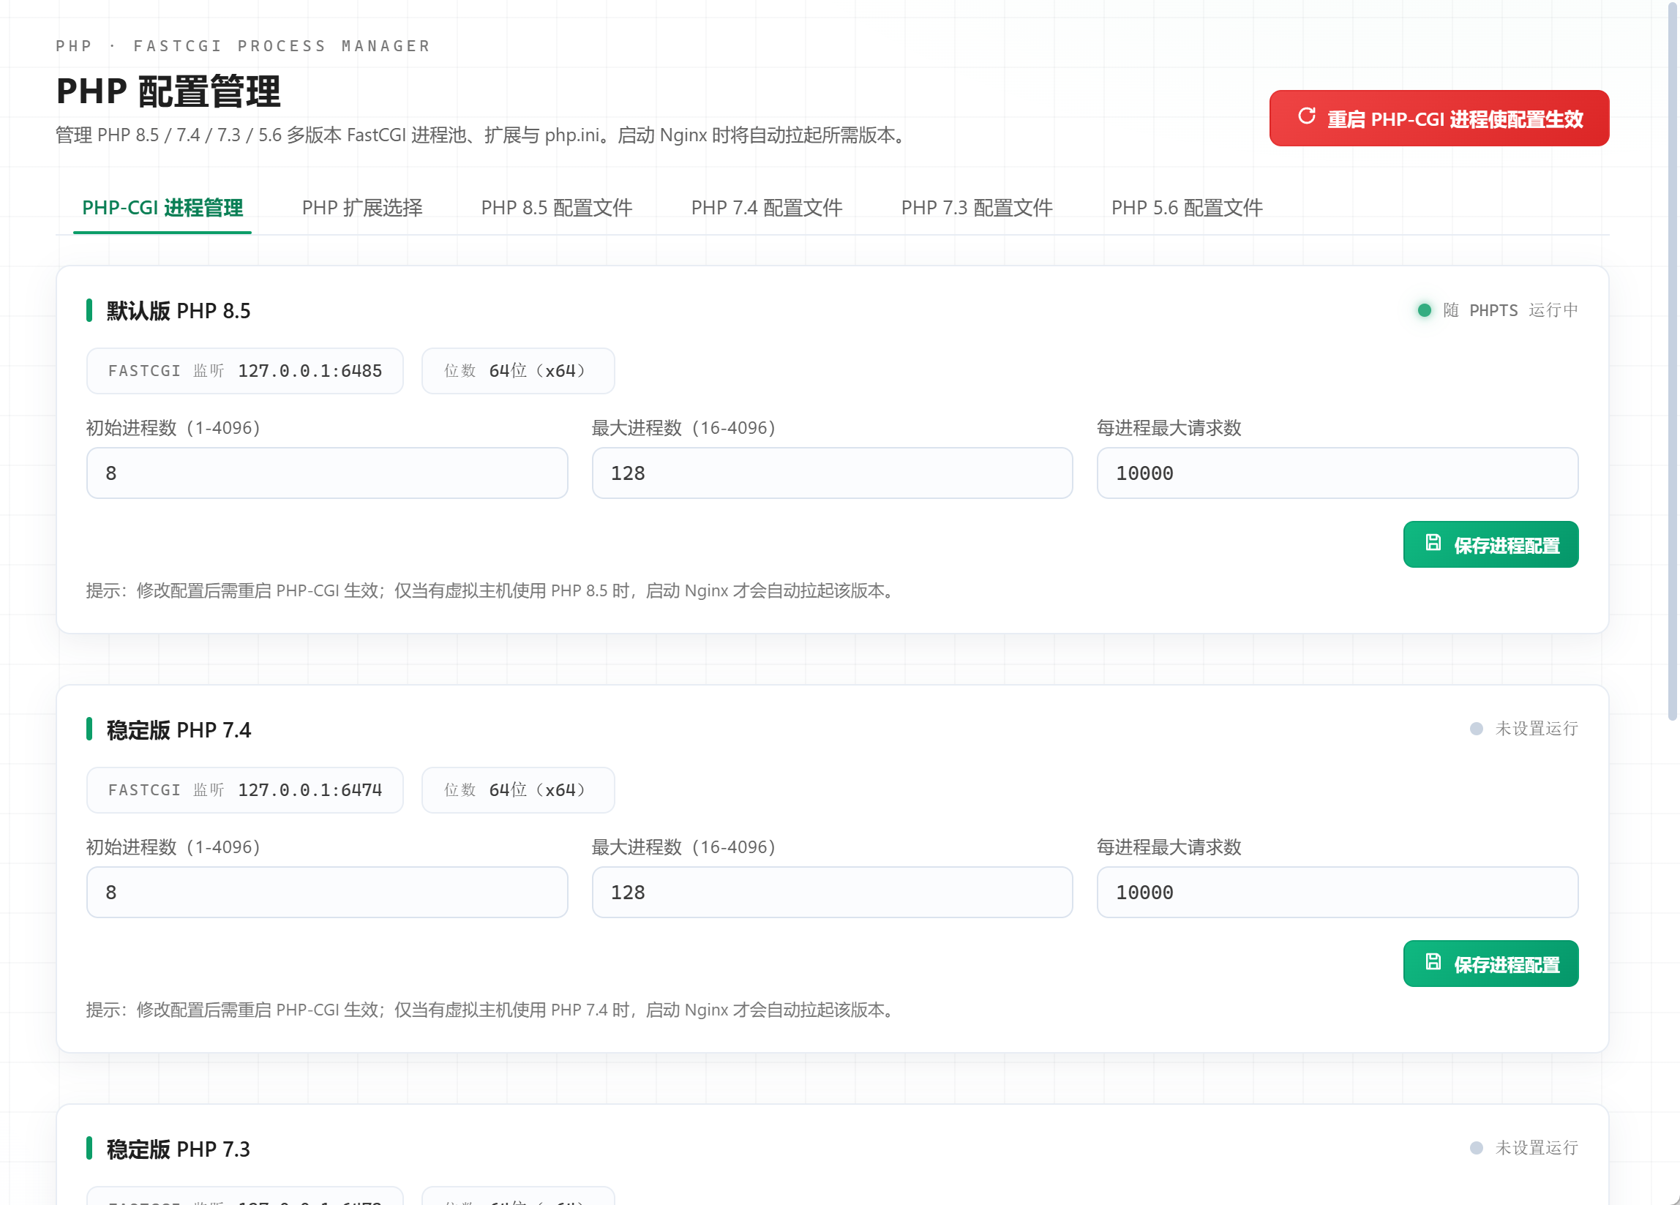Click the 64位 (x64) badge for PHP 8.5
The image size is (1680, 1205).
518,371
